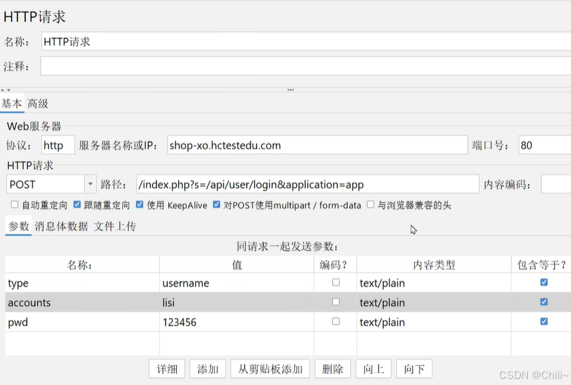Viewport: 571px width, 385px height.
Task: Open the 参数 tab
Action: tap(19, 226)
